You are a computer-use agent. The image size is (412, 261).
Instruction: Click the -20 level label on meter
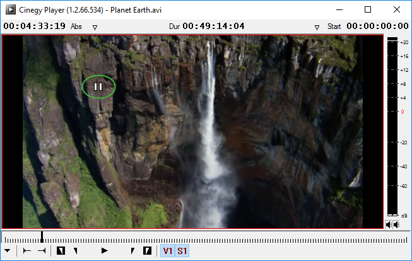[x=404, y=142]
